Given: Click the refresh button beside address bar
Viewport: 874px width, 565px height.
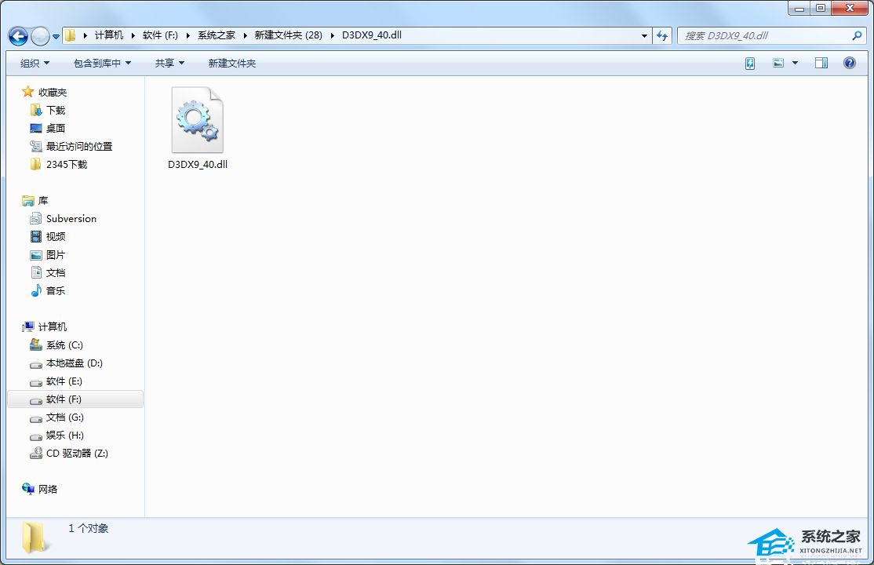Looking at the screenshot, I should [x=662, y=36].
